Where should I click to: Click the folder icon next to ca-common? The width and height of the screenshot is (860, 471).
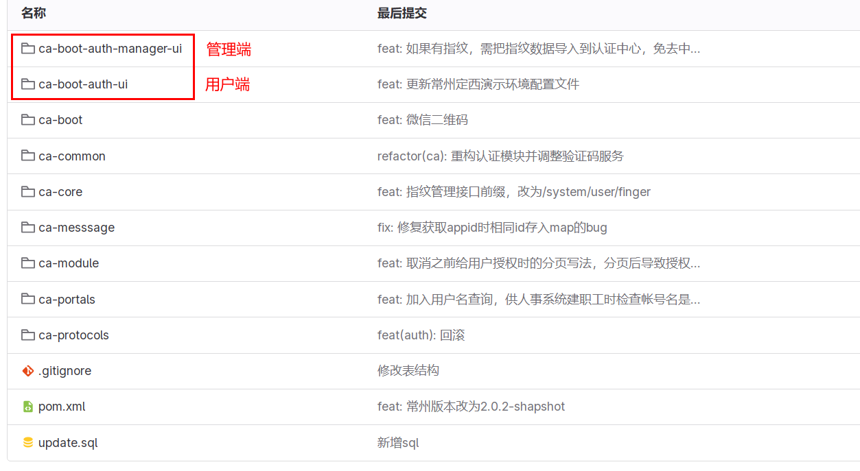tap(27, 156)
